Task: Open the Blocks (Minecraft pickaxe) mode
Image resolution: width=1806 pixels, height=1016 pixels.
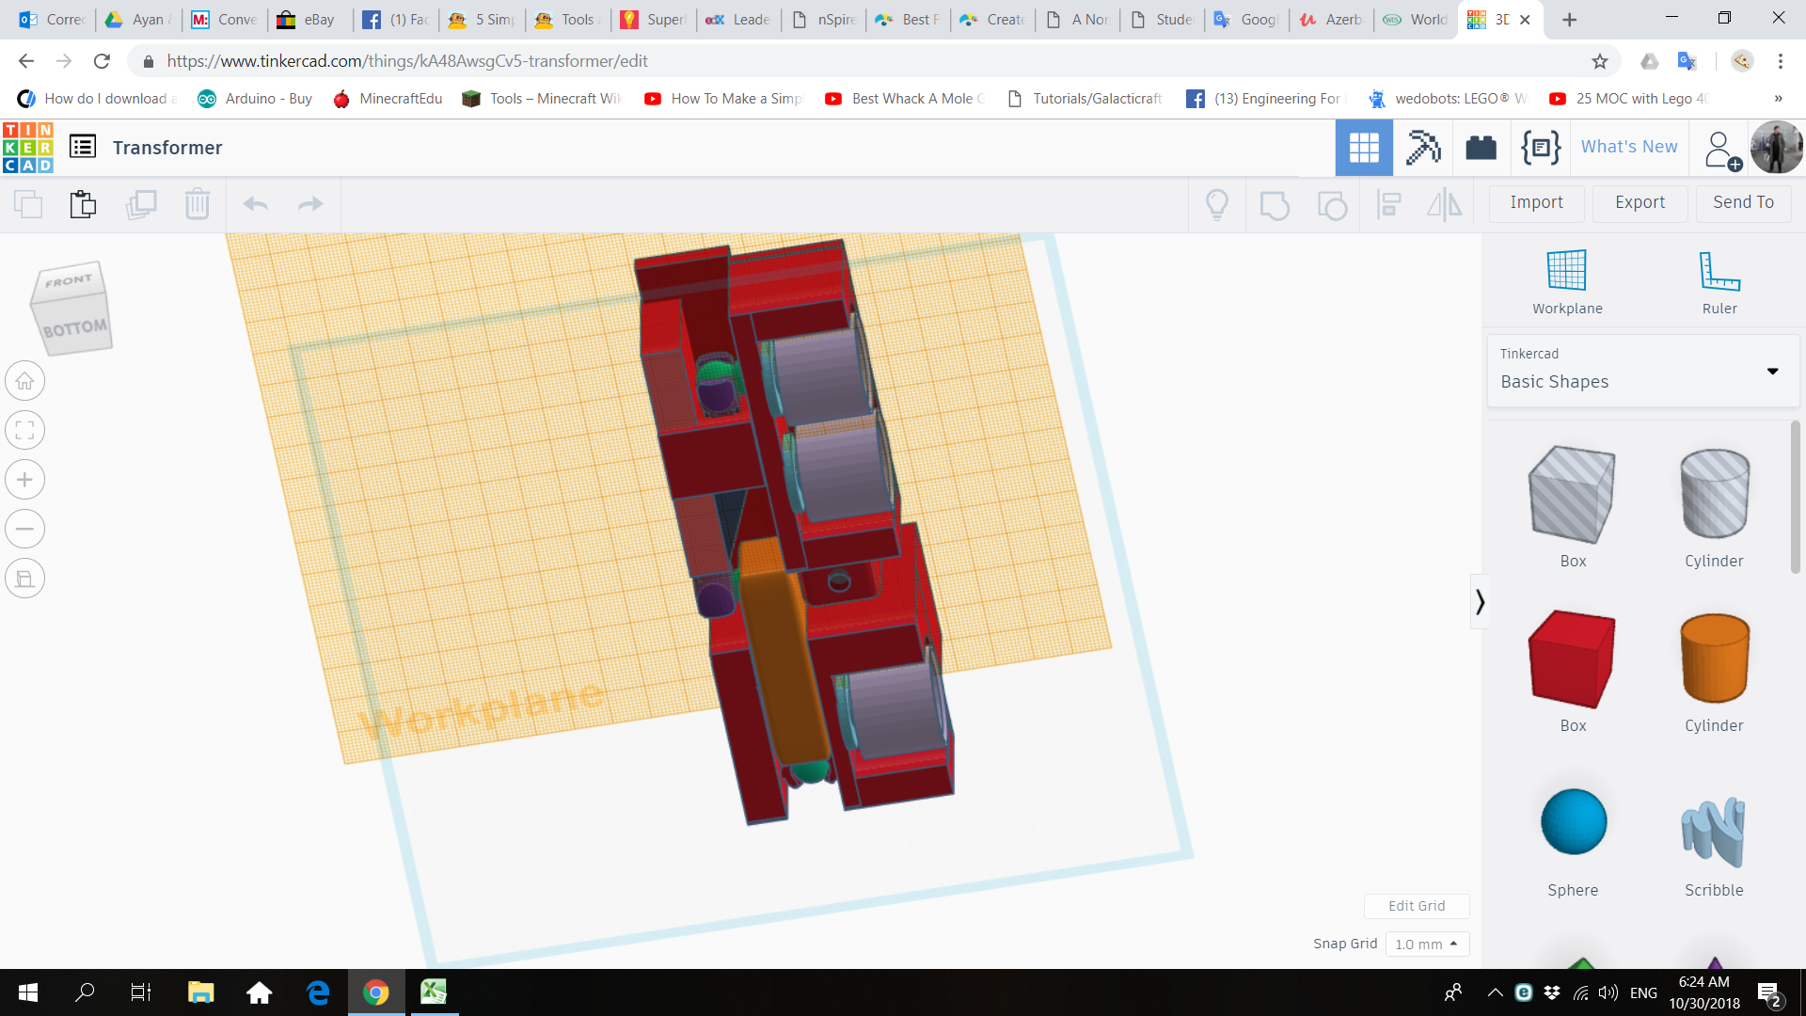Action: (x=1422, y=148)
